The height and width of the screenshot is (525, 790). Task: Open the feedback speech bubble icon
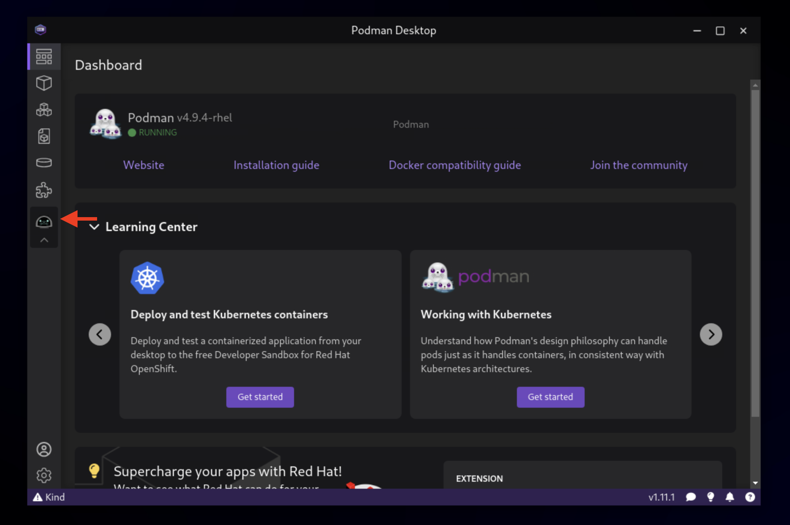[x=690, y=497]
